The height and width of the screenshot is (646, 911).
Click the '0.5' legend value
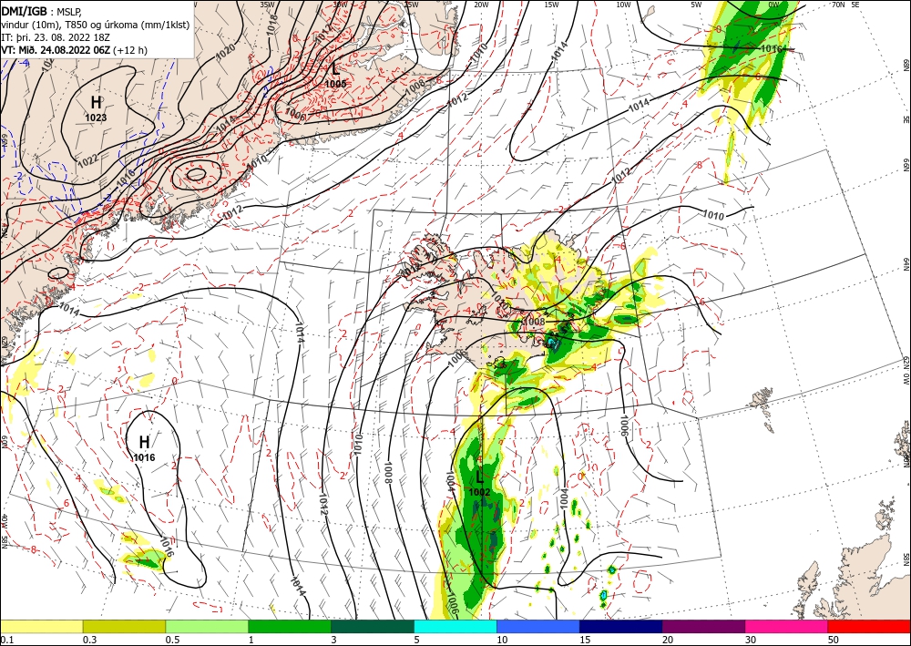(x=172, y=639)
